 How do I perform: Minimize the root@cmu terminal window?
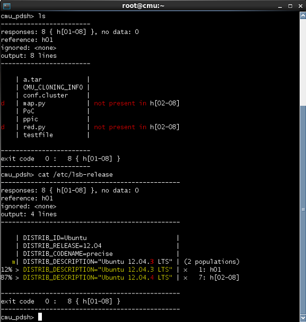pyautogui.click(x=280, y=6)
